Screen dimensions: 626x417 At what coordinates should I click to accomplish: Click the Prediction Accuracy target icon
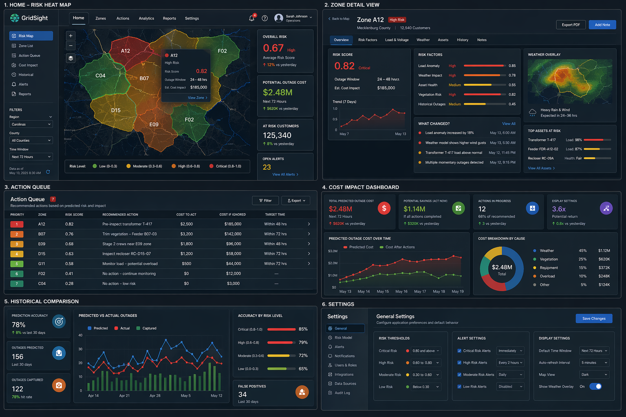[x=59, y=322]
